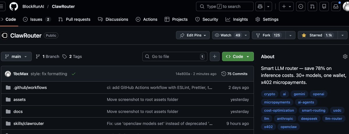Image resolution: width=349 pixels, height=134 pixels.
Task: Open 1bcMax commit author avatar
Action: [8, 74]
